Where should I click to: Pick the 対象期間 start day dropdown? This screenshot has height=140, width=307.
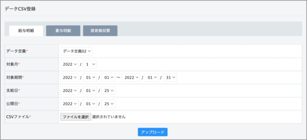(108, 77)
